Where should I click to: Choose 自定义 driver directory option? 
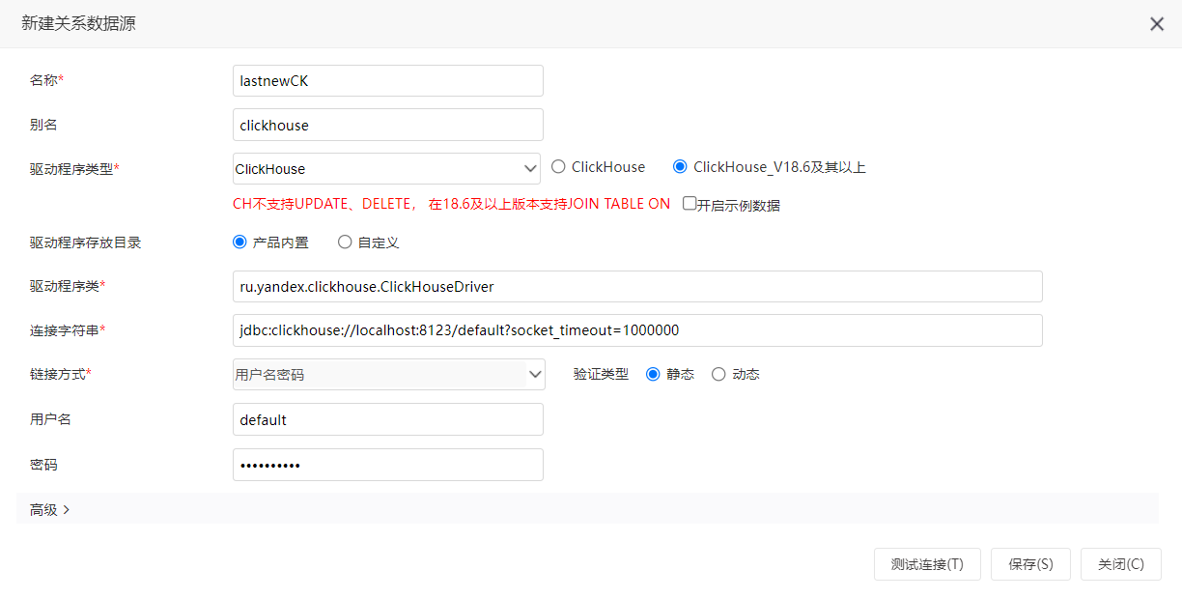tap(345, 242)
